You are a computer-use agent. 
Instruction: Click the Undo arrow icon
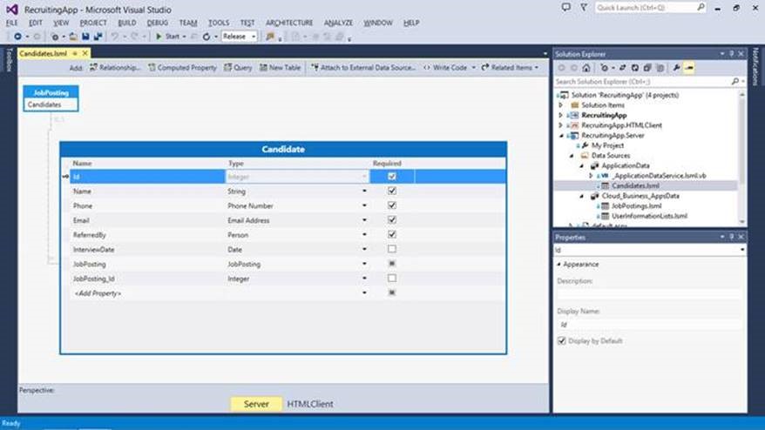(115, 37)
